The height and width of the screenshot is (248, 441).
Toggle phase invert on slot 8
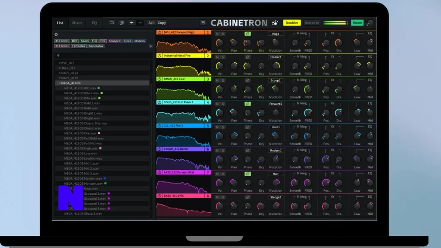[x=248, y=197]
